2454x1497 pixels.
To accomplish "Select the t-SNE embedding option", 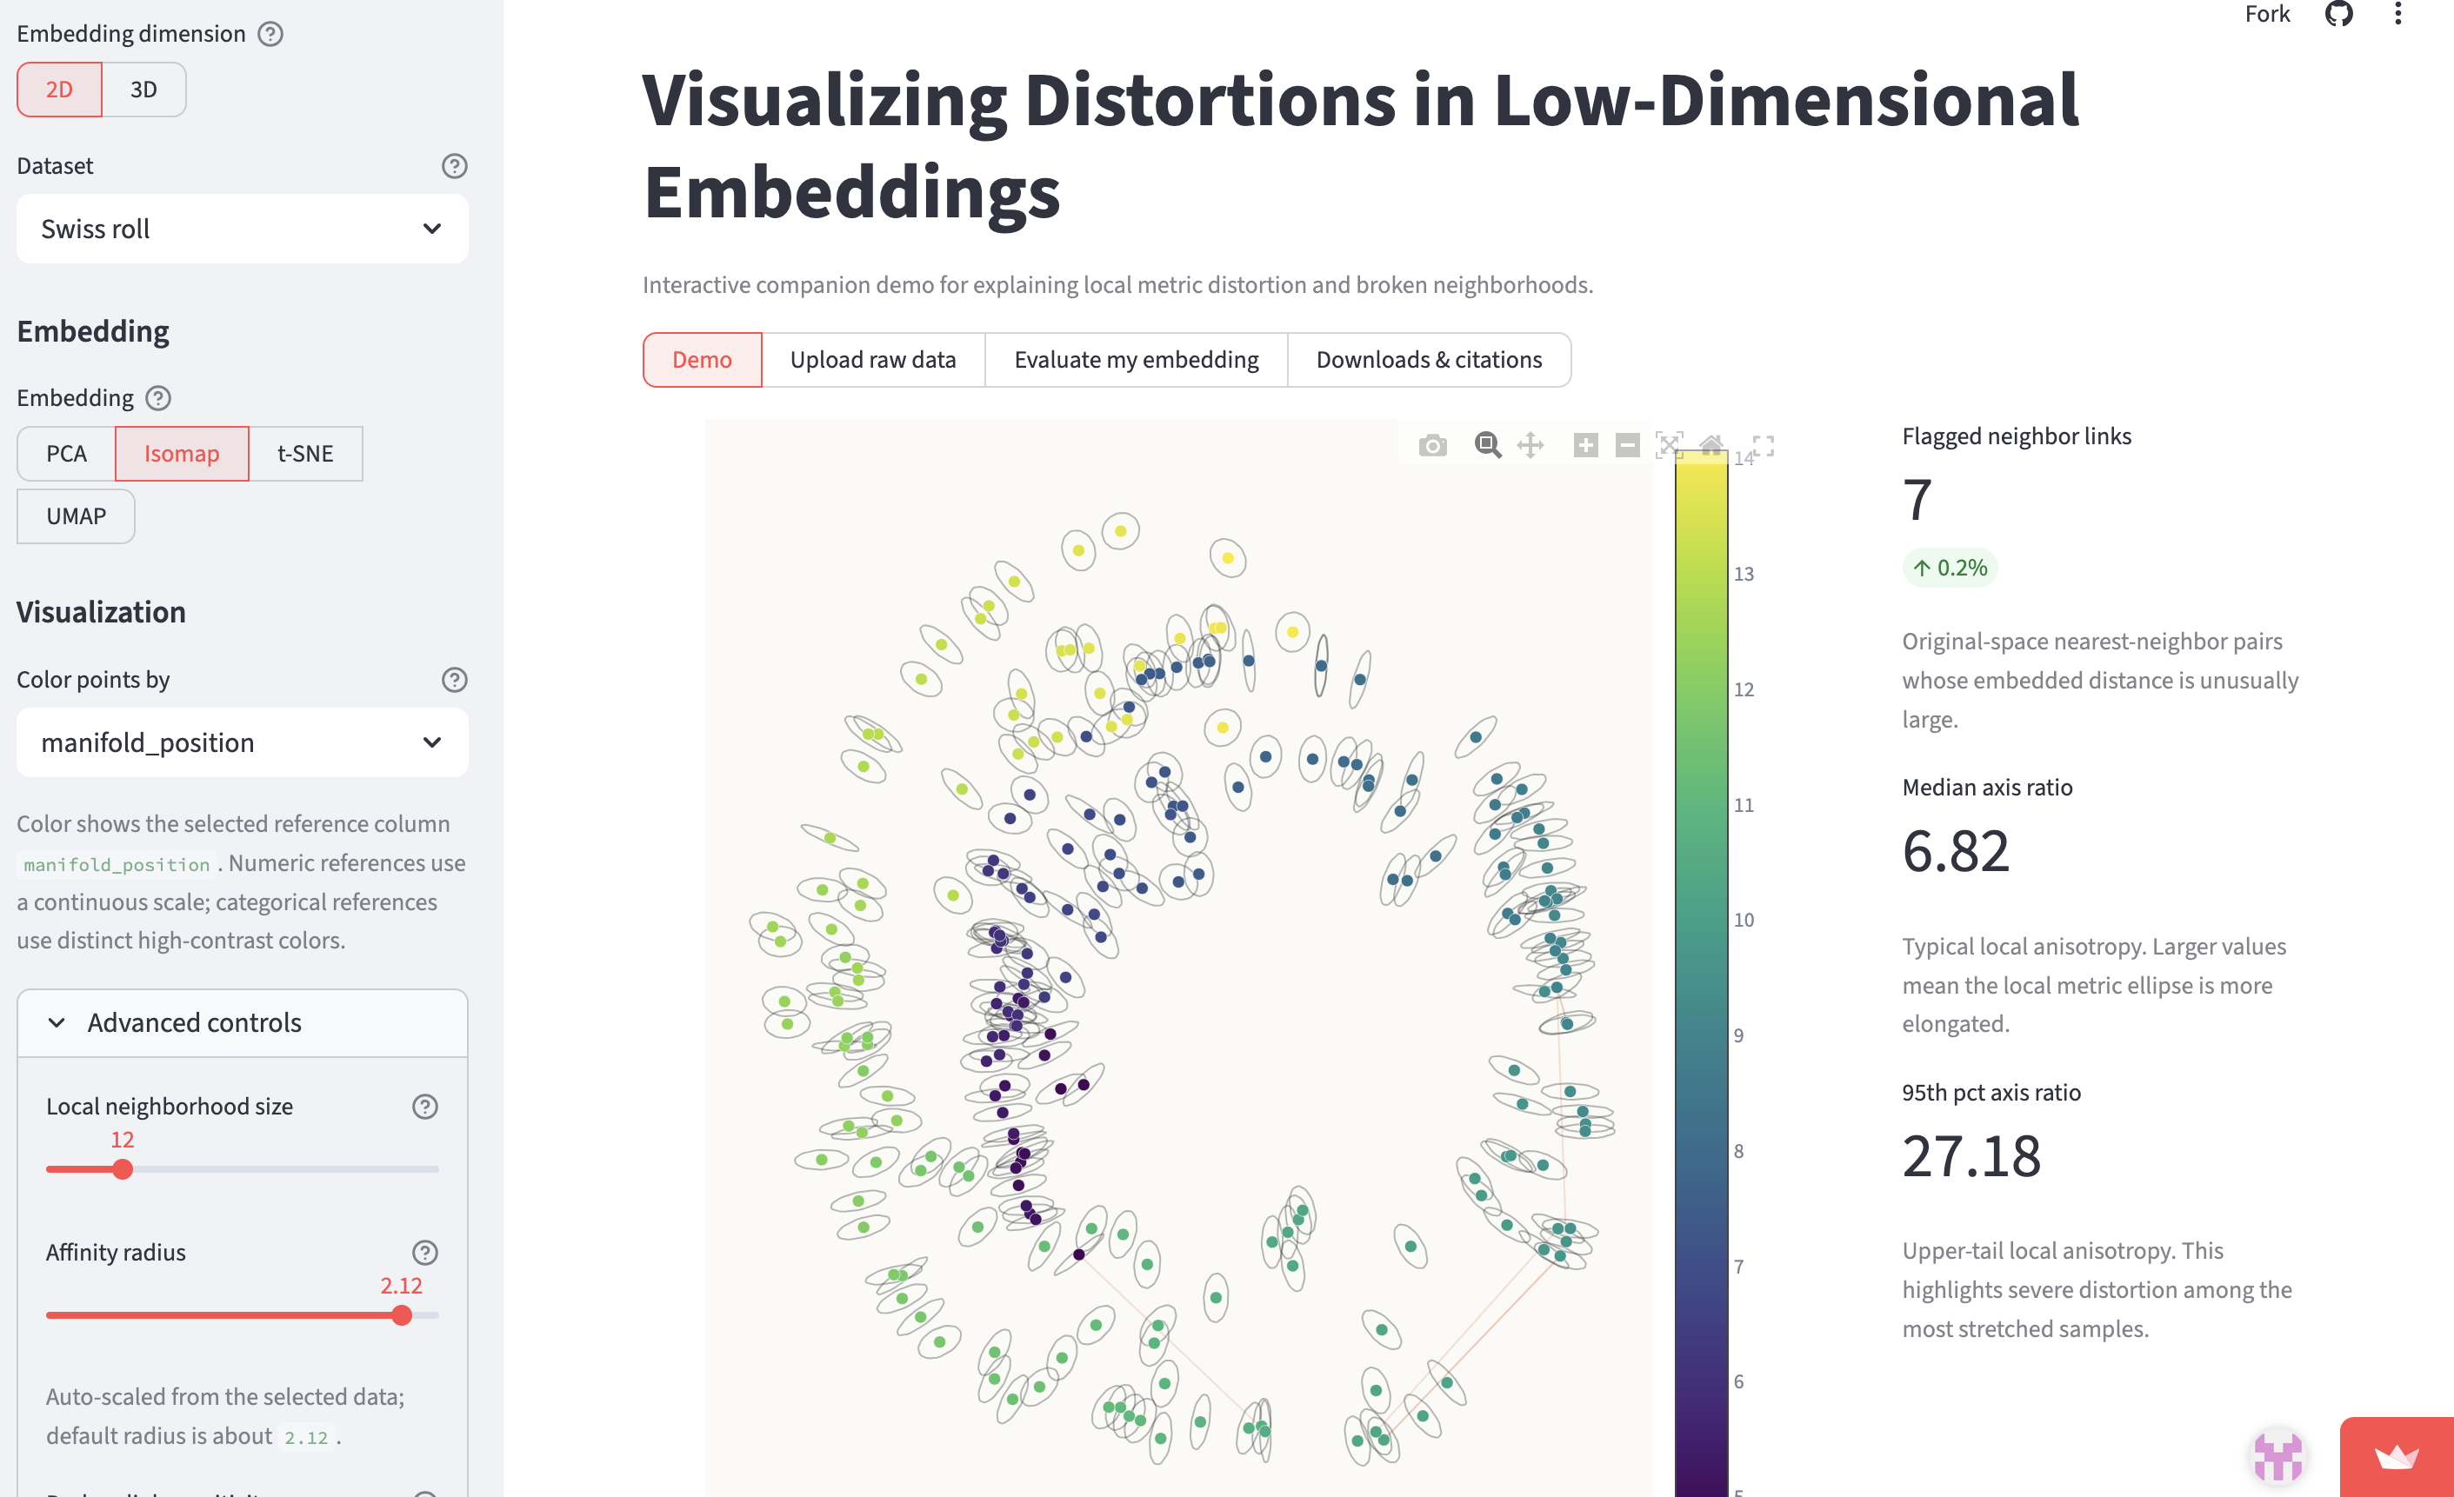I will click(x=304, y=454).
